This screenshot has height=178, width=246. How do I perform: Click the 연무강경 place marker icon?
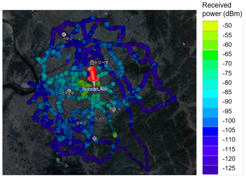click(x=69, y=91)
